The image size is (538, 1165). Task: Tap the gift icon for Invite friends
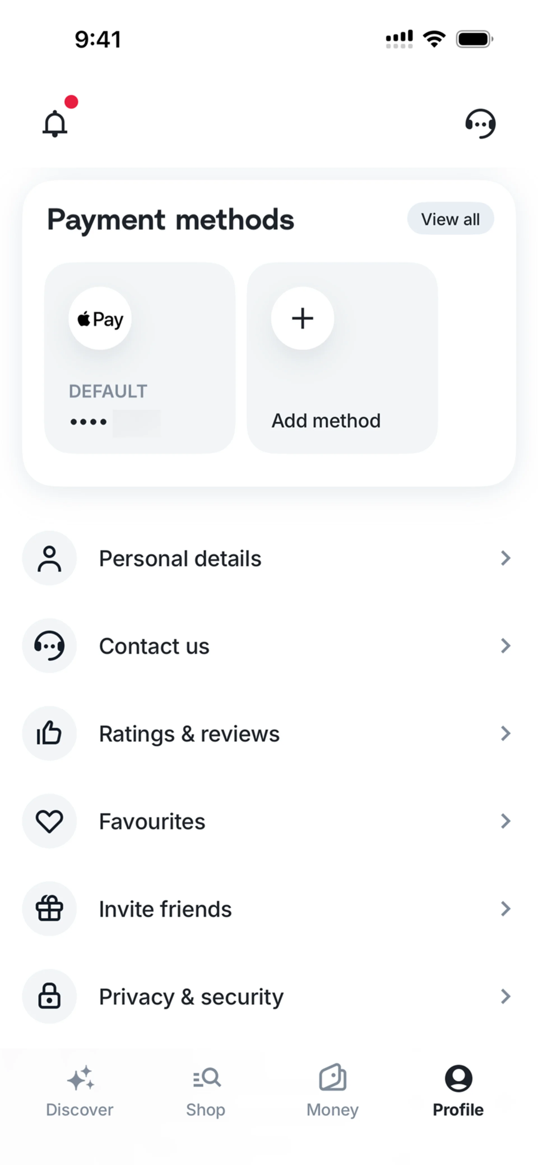point(49,908)
